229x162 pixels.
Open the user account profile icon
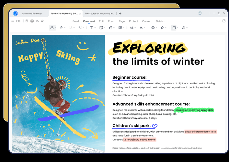click(x=200, y=13)
